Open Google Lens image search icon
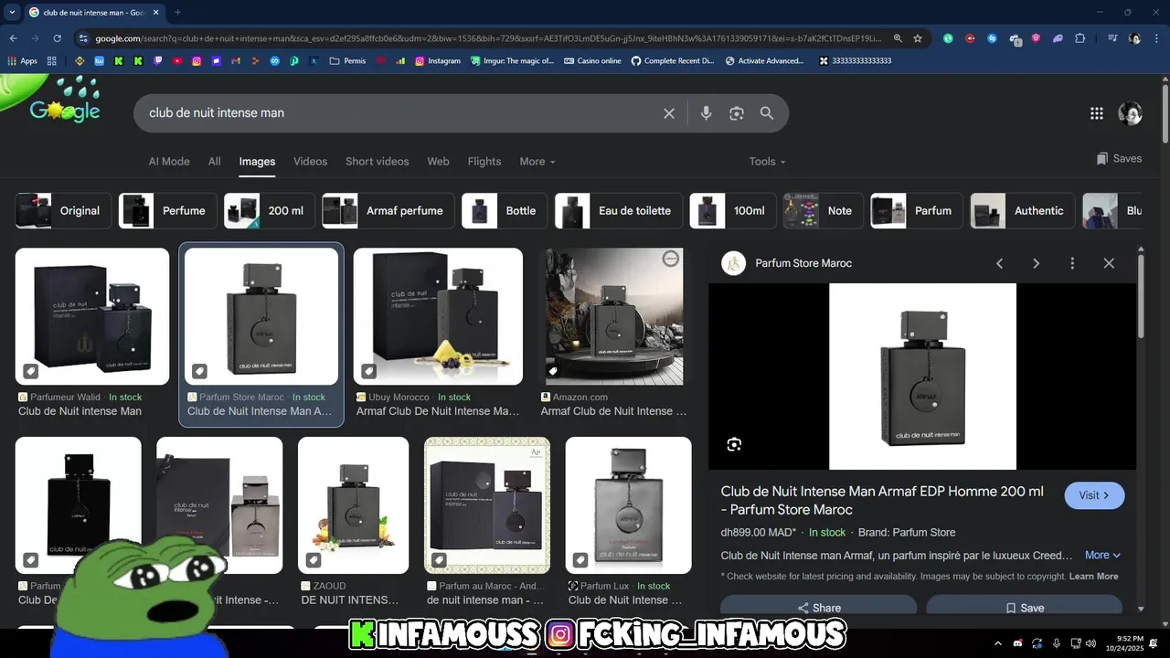 pyautogui.click(x=737, y=113)
